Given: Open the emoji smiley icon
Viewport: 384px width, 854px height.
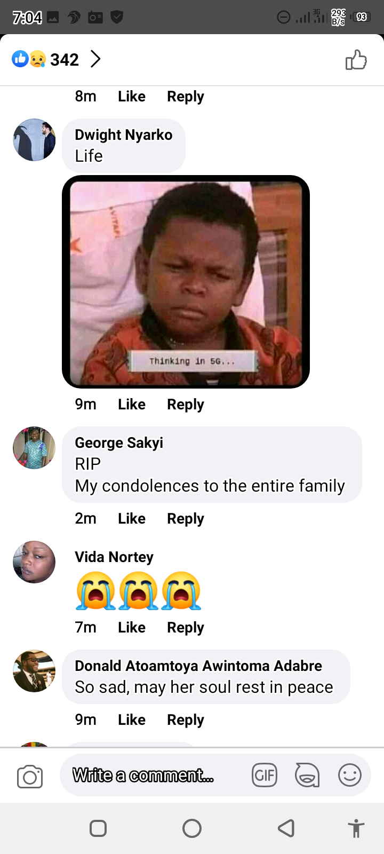Looking at the screenshot, I should 350,775.
